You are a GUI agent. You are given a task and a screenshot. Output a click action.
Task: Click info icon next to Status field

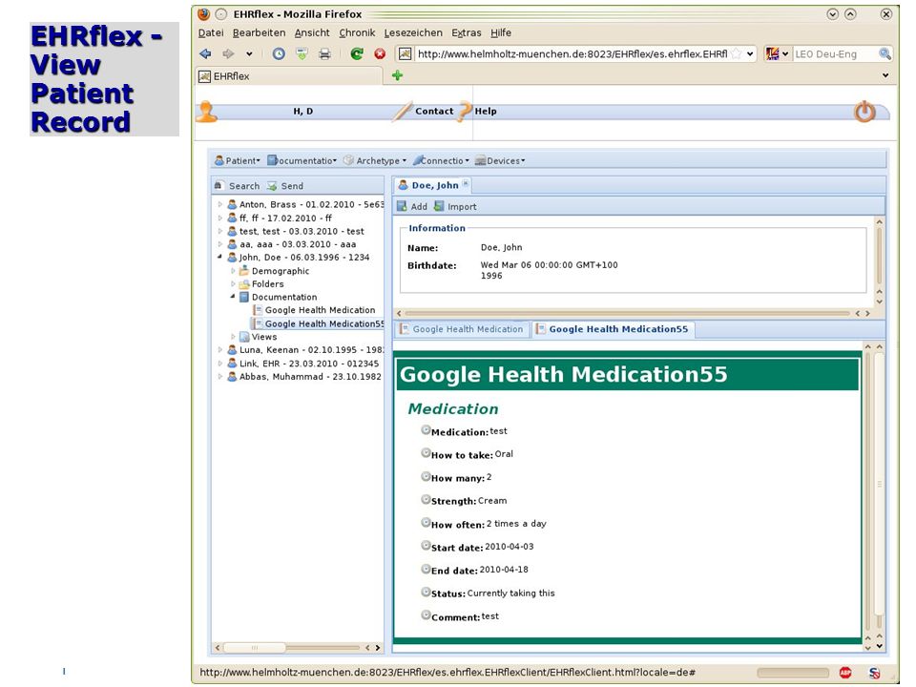point(426,592)
